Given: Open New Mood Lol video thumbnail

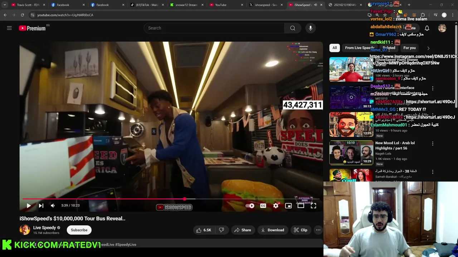Looking at the screenshot, I should (x=351, y=152).
